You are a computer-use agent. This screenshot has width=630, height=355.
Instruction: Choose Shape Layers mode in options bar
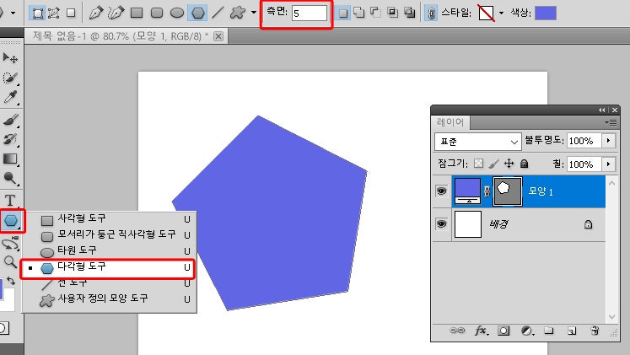tap(37, 13)
